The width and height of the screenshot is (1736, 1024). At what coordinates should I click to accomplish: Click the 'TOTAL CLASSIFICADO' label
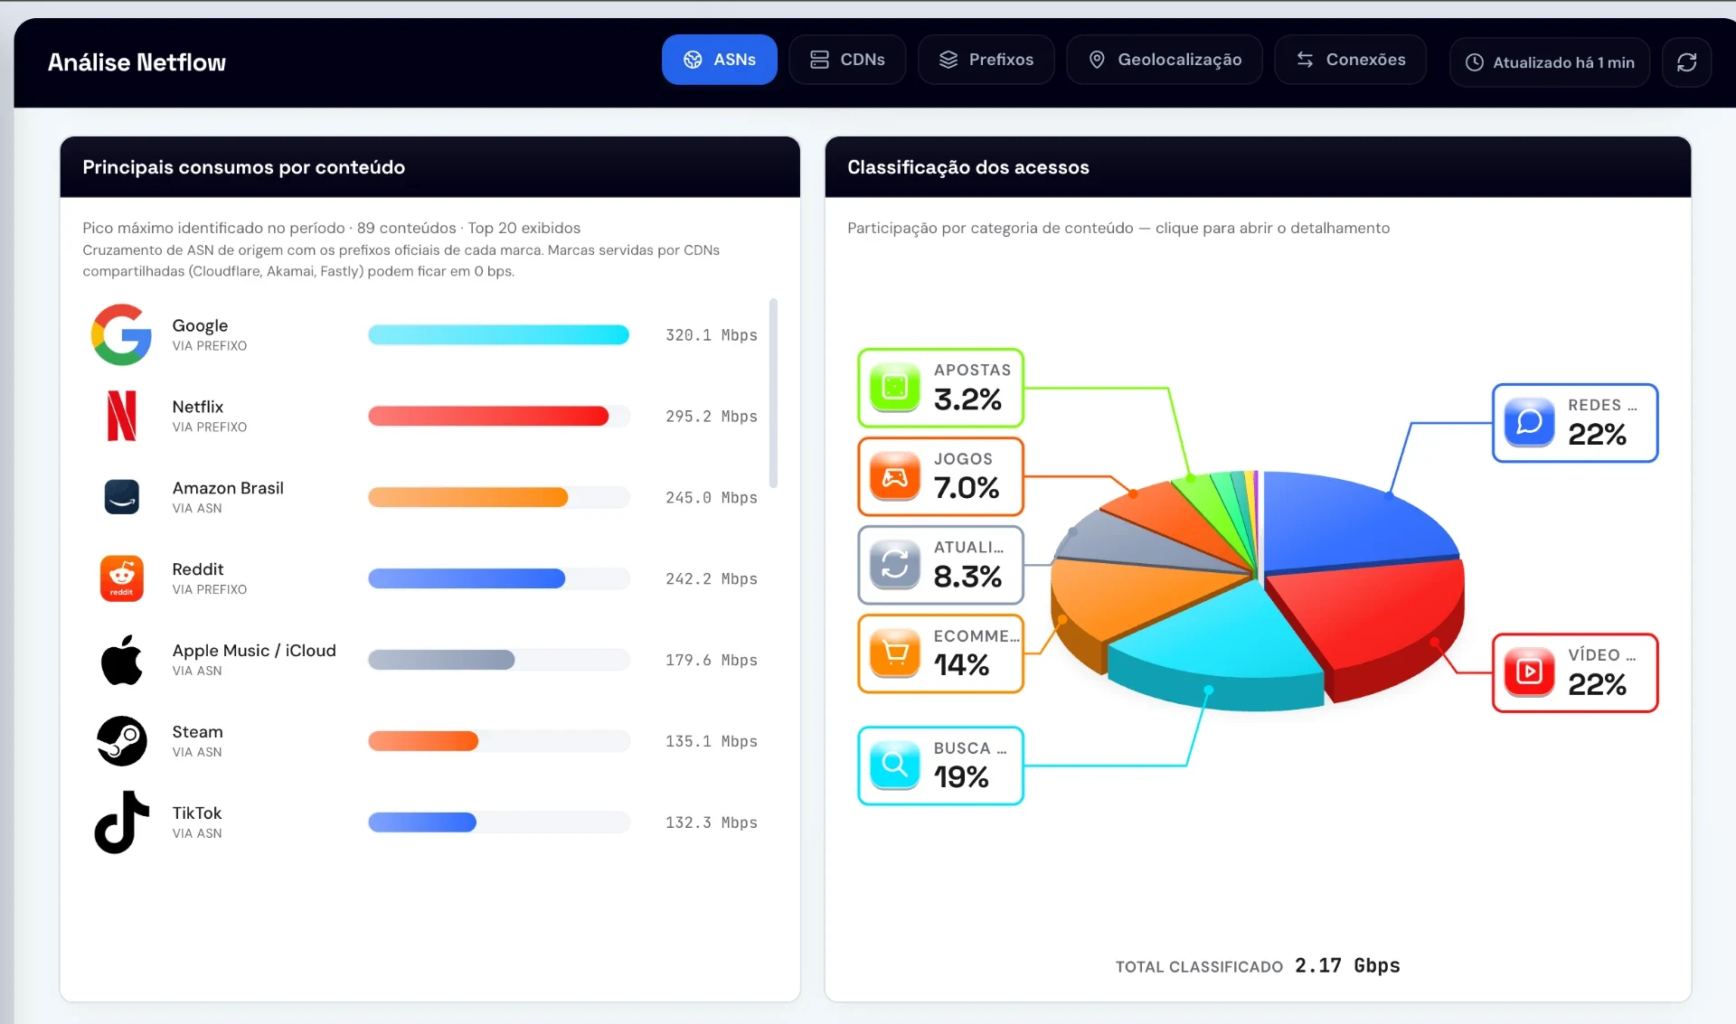(x=1199, y=967)
